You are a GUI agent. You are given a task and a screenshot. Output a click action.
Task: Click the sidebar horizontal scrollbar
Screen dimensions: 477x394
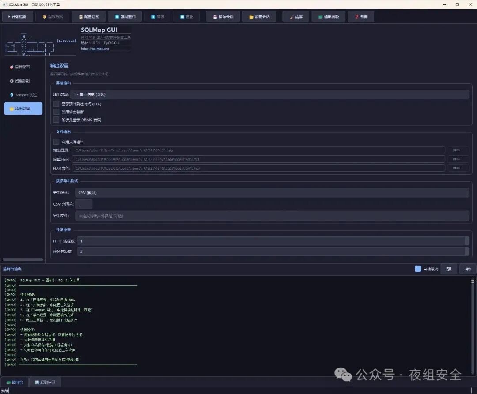pyautogui.click(x=23, y=260)
